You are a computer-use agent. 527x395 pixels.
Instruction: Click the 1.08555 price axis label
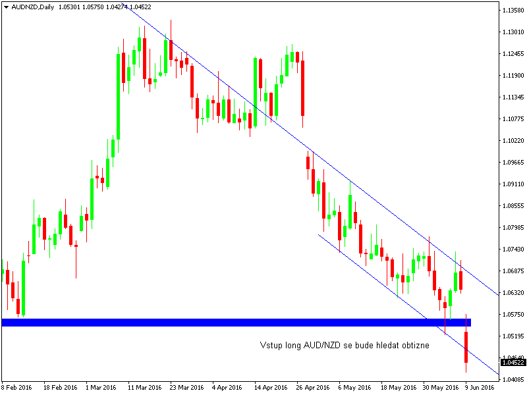513,205
